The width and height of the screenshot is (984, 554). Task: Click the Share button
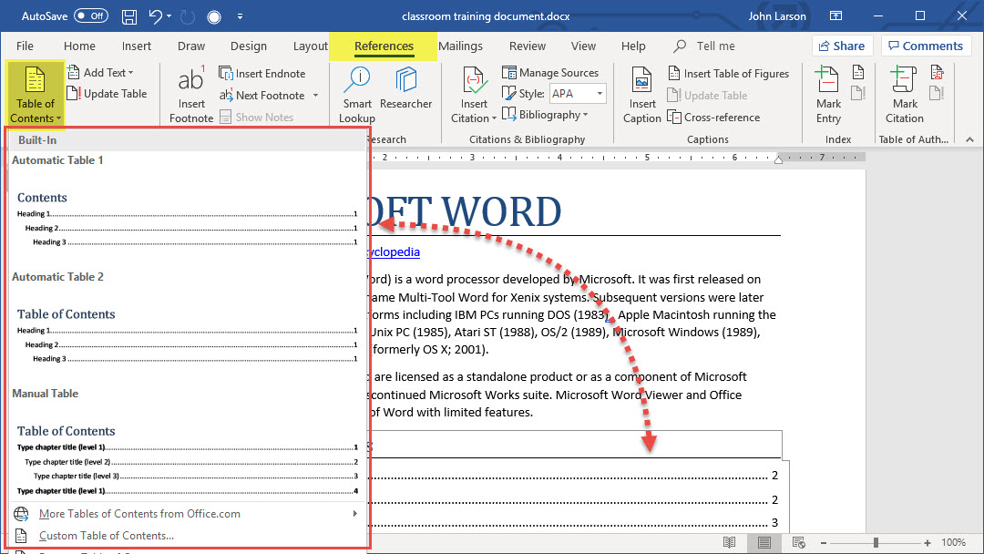[x=842, y=46]
